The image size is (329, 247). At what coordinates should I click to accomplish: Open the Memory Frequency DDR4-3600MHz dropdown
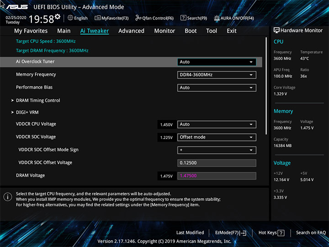[217, 75]
